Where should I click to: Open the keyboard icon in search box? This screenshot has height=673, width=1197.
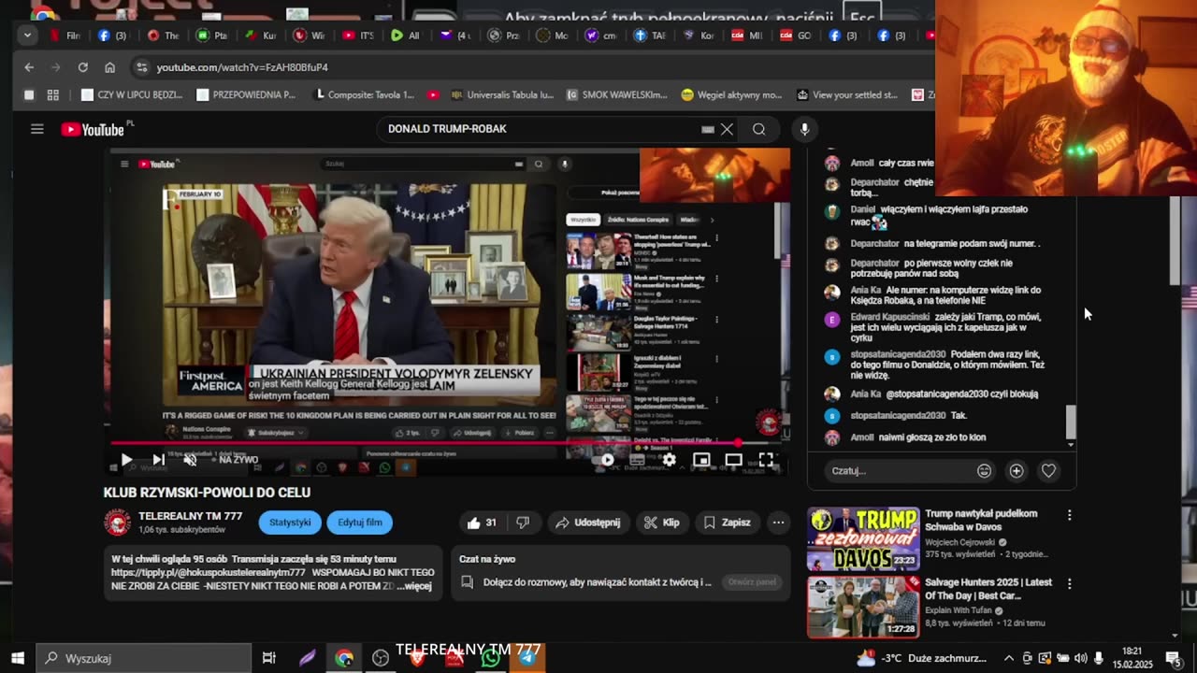tap(708, 129)
